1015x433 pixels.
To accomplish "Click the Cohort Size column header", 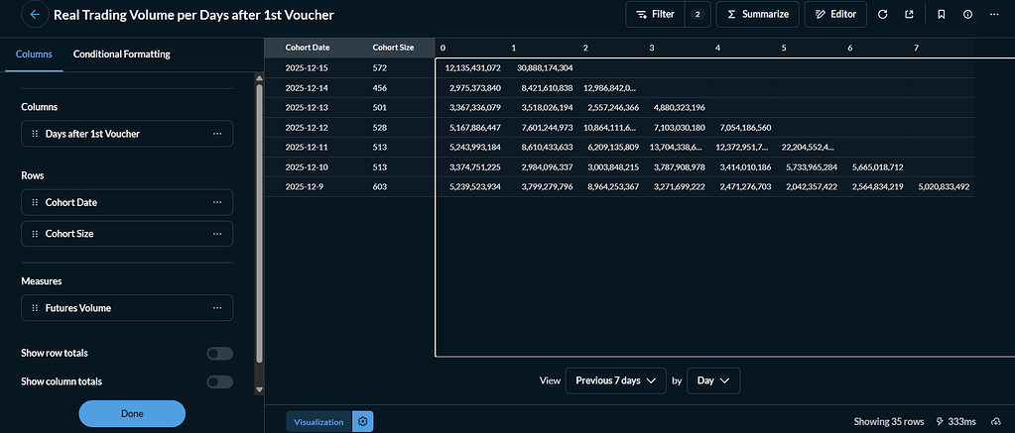I will pyautogui.click(x=393, y=48).
